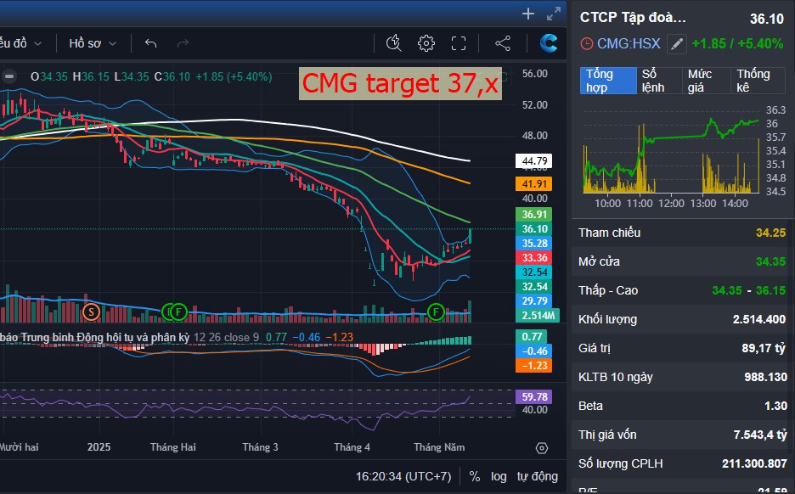Edit symbol using the pencil icon
The width and height of the screenshot is (795, 494).
[676, 44]
